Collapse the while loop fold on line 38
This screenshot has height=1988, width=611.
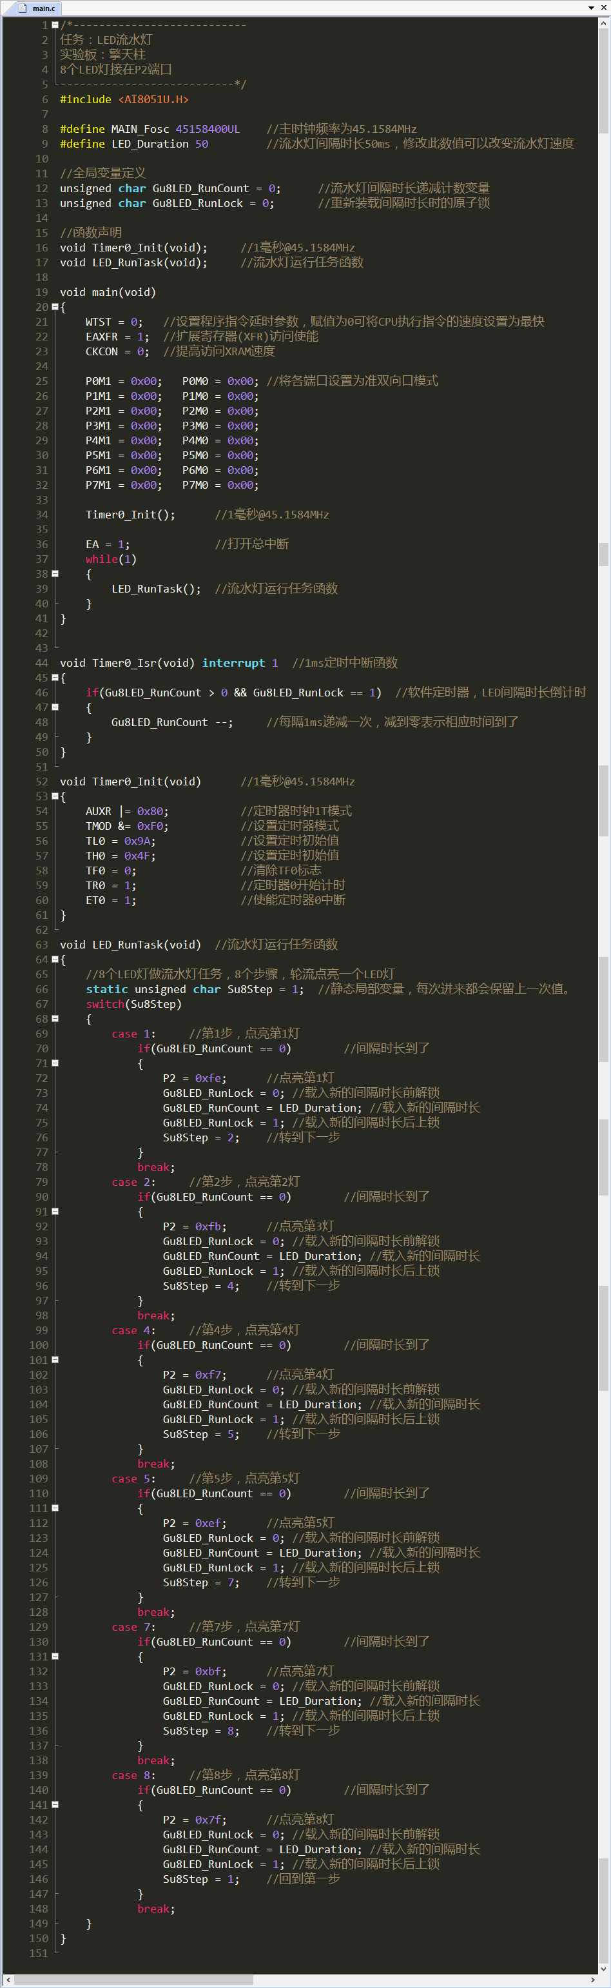(x=55, y=573)
